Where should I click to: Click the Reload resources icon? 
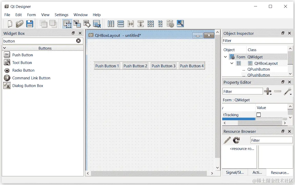pos(236,140)
